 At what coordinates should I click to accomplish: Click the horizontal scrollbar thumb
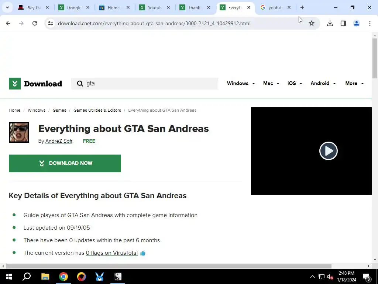coord(169,266)
